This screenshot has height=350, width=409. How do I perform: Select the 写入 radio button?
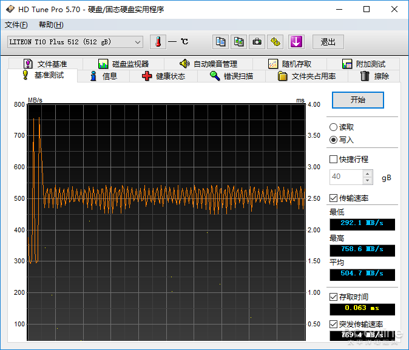pyautogui.click(x=333, y=140)
